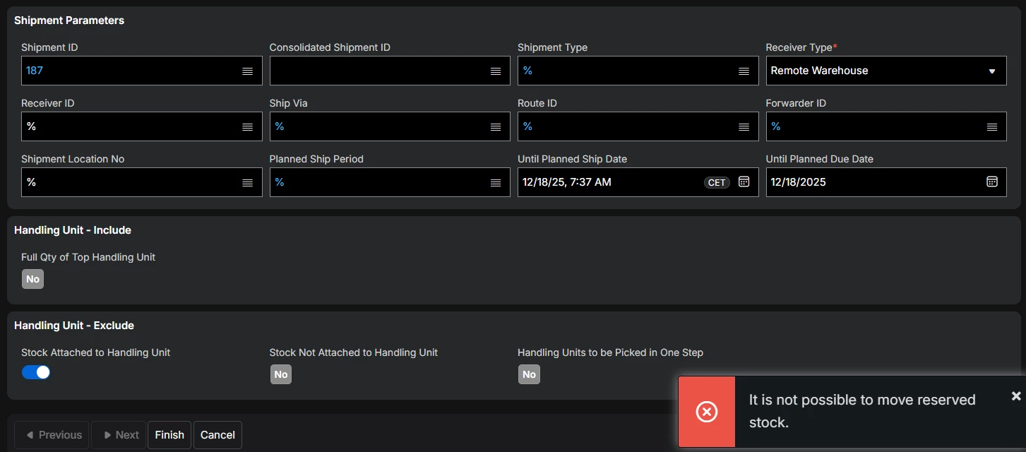Open list of values for Shipment ID

(247, 71)
